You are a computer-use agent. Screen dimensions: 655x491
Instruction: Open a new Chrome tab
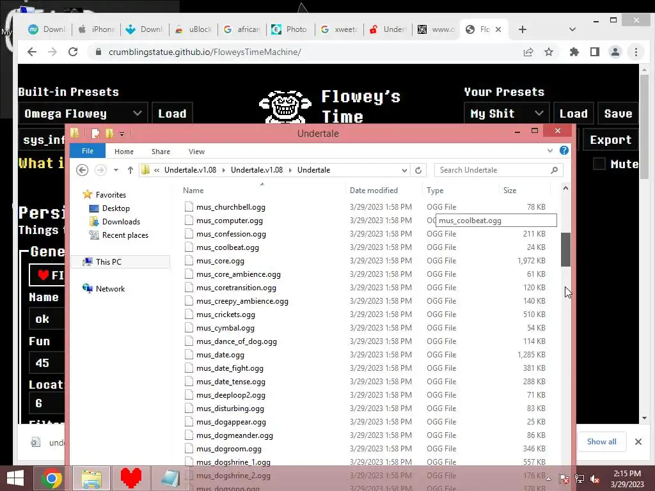click(x=522, y=29)
